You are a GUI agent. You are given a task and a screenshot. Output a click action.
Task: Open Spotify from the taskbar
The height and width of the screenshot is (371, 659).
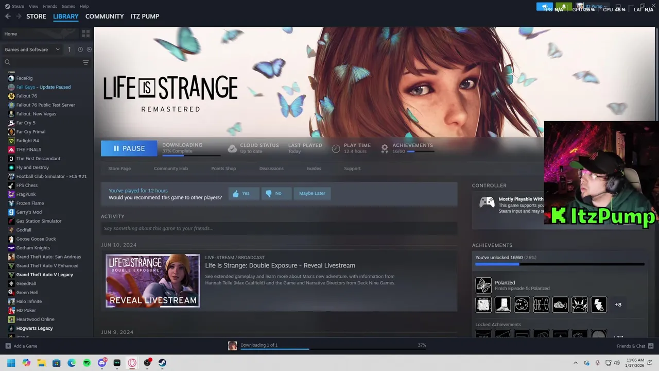click(x=86, y=363)
